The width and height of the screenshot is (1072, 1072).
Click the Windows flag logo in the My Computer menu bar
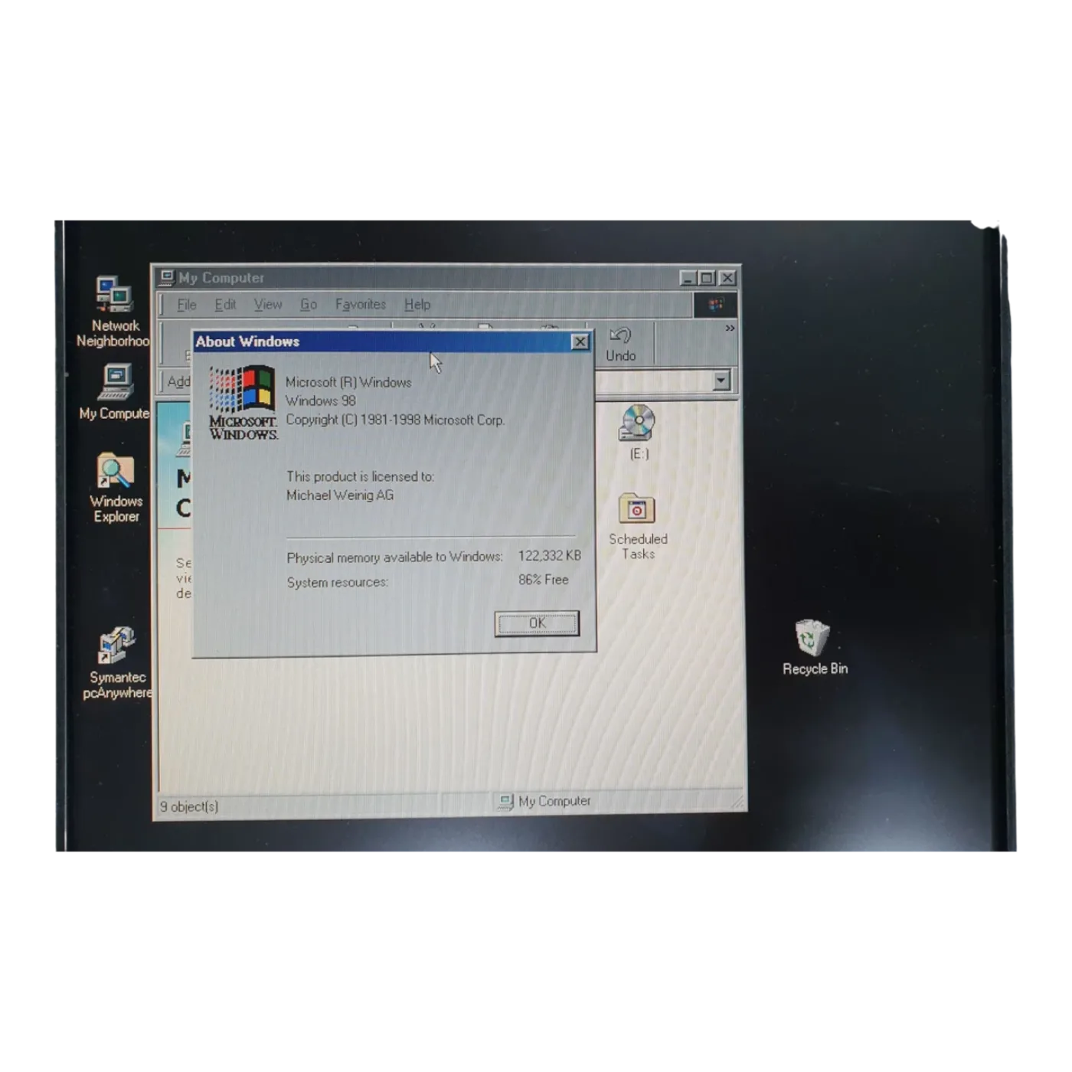click(715, 305)
